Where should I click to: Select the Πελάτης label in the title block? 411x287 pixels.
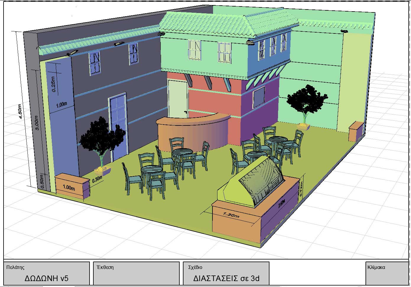tap(16, 267)
